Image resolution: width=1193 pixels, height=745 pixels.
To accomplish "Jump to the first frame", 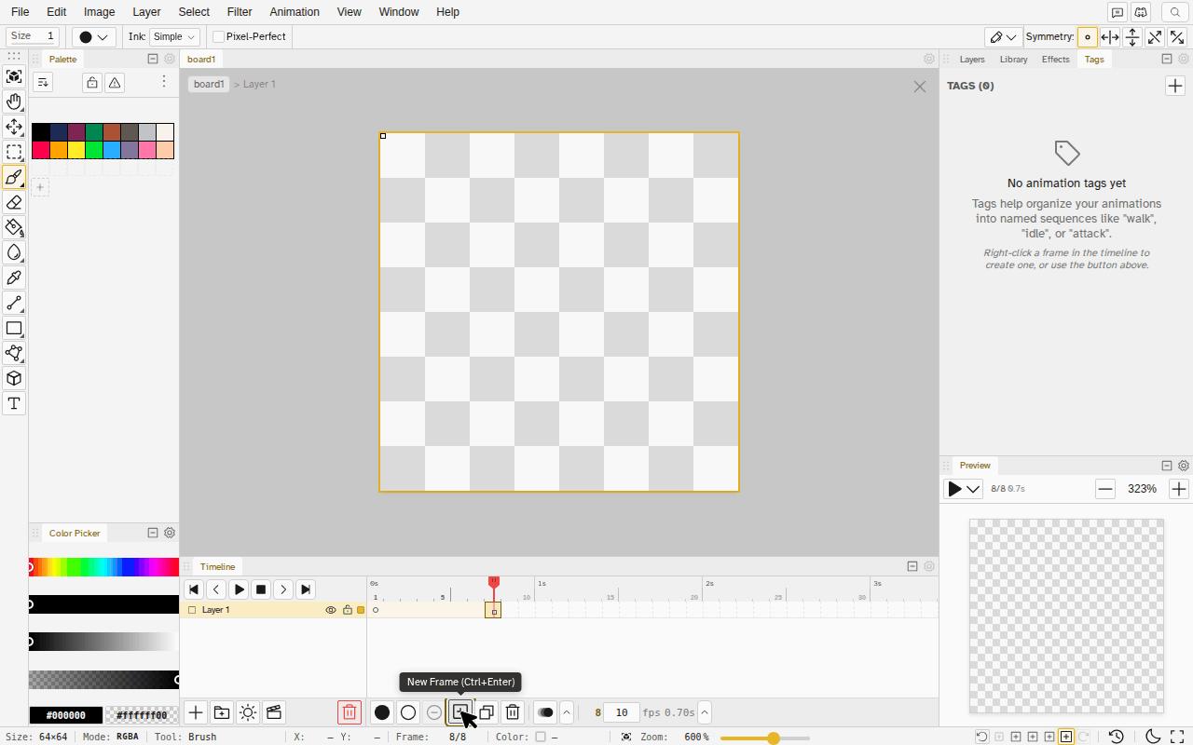I will [x=194, y=589].
